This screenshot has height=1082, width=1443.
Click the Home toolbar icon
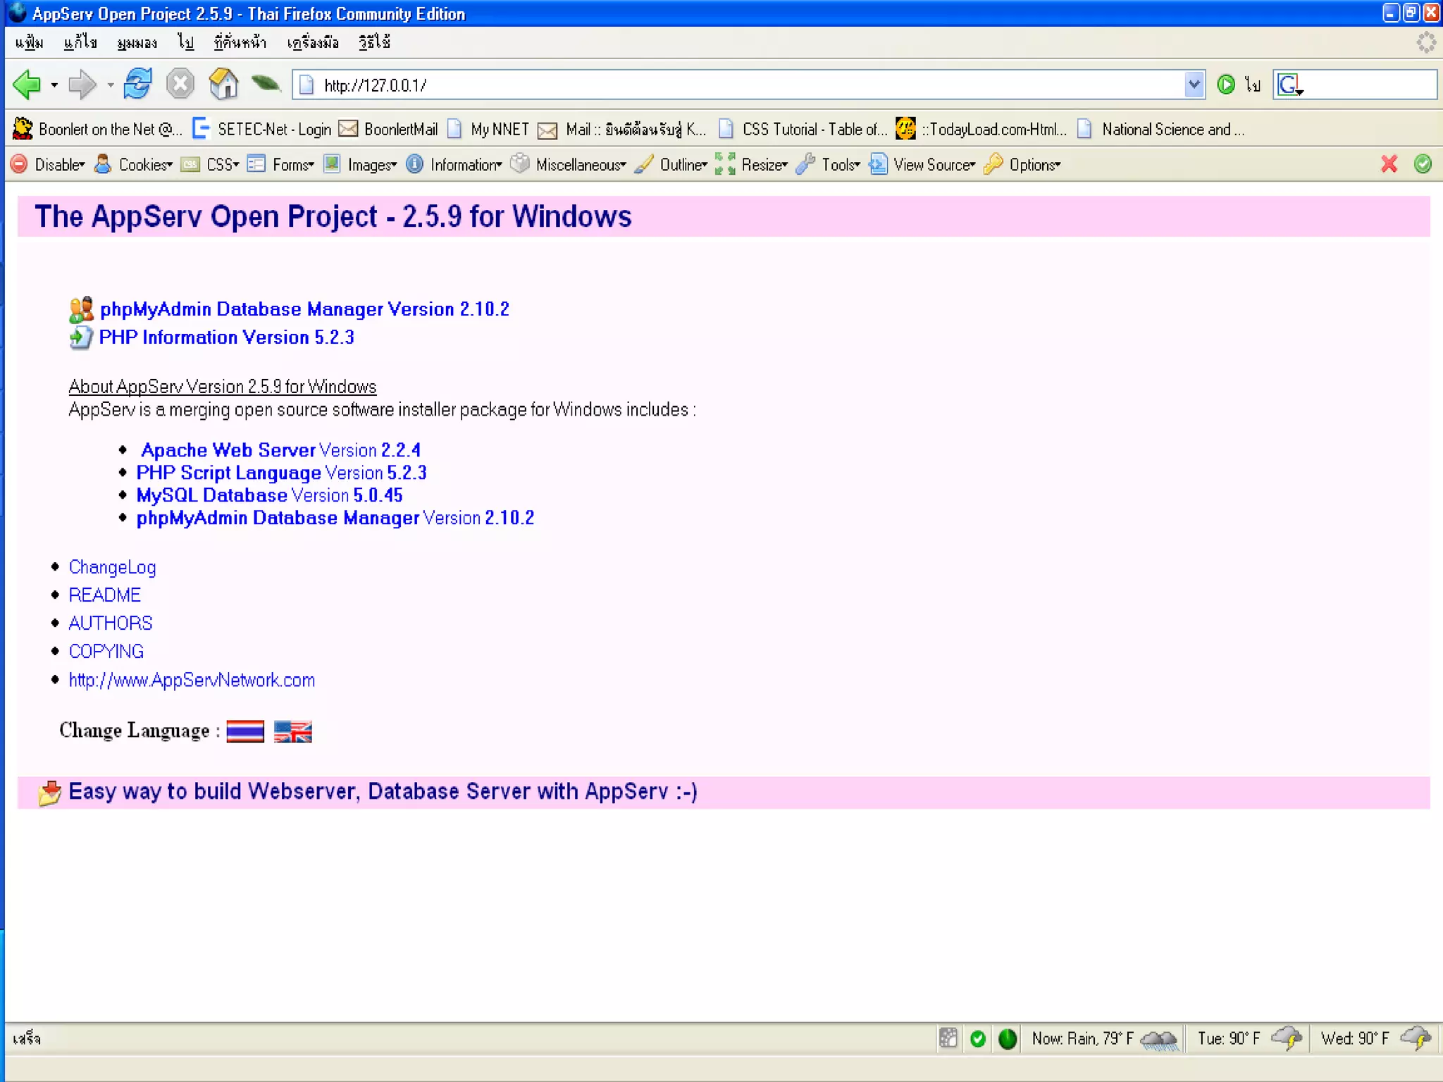(x=223, y=85)
